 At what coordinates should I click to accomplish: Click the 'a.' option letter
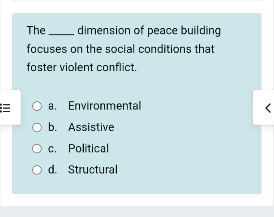[x=52, y=106]
